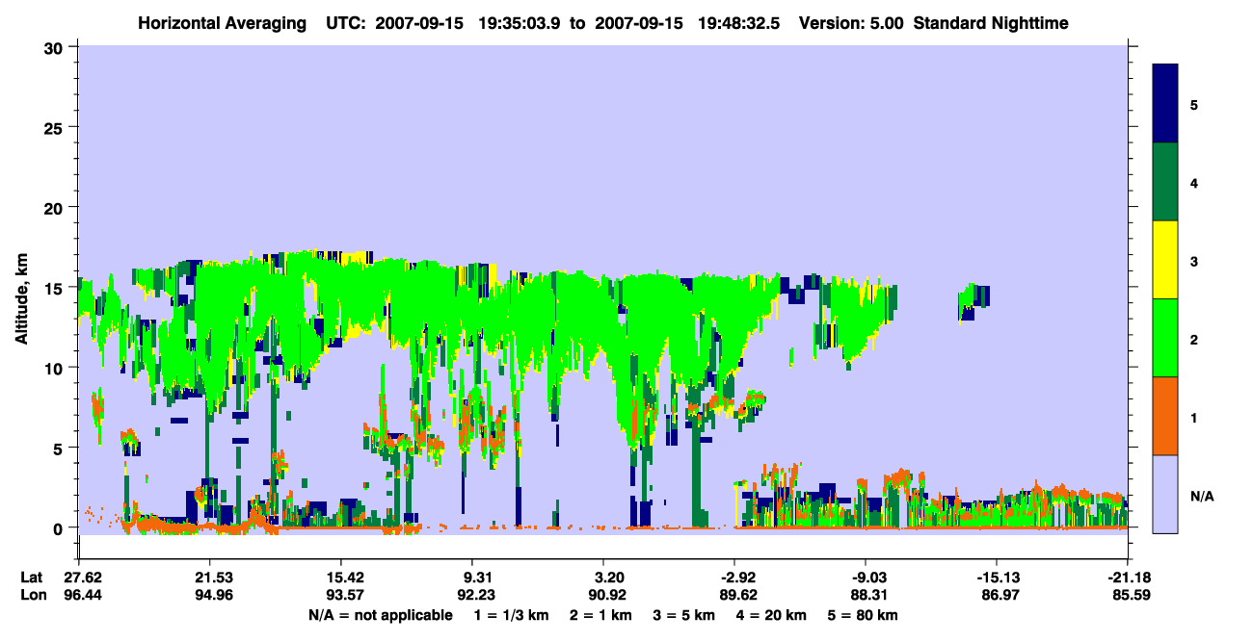The height and width of the screenshot is (642, 1253).
Task: Click the yellow colorbar segment labeled 3
Action: pos(1165,260)
